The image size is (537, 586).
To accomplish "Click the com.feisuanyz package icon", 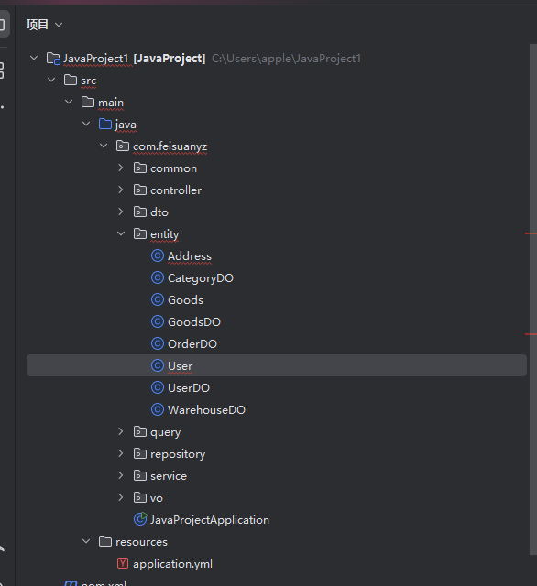I will pos(123,146).
